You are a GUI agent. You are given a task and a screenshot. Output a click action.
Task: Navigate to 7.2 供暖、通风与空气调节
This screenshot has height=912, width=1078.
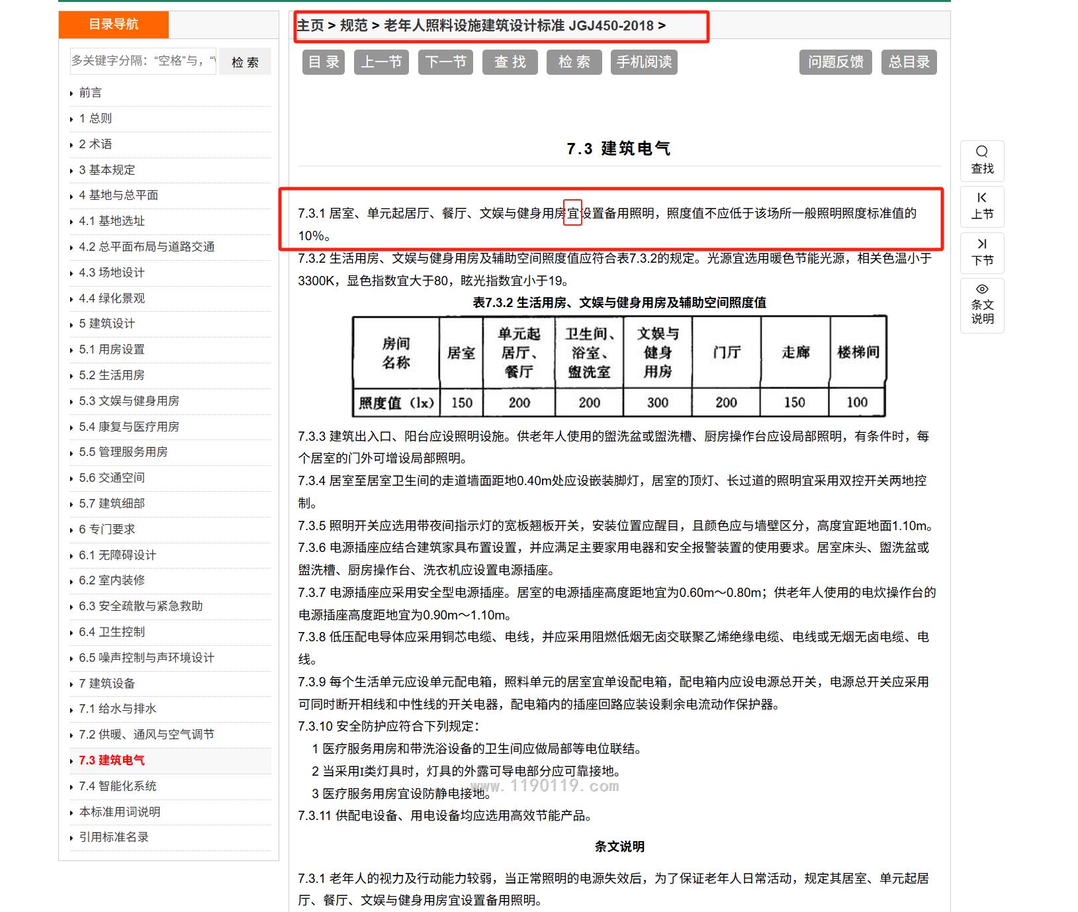tap(147, 735)
